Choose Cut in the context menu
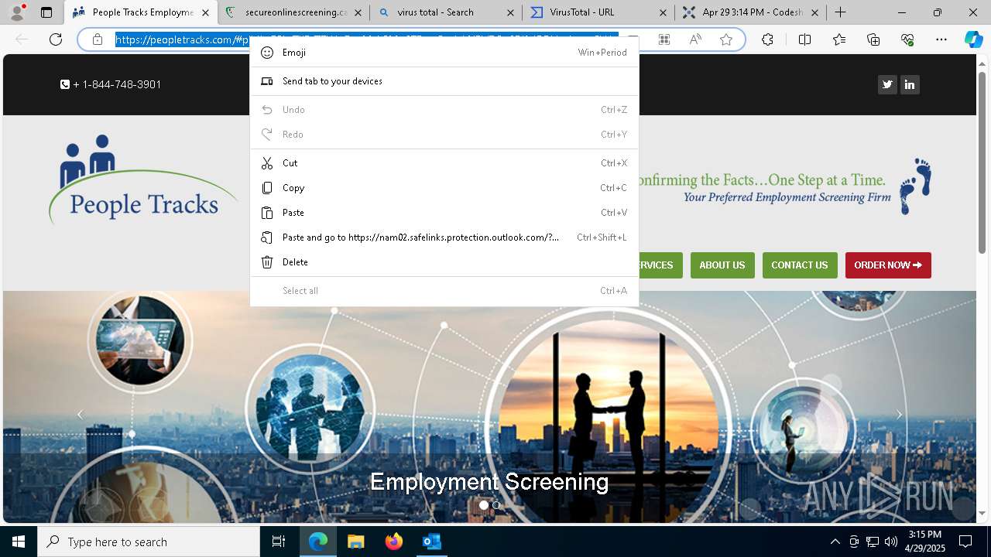This screenshot has width=991, height=557. click(444, 163)
